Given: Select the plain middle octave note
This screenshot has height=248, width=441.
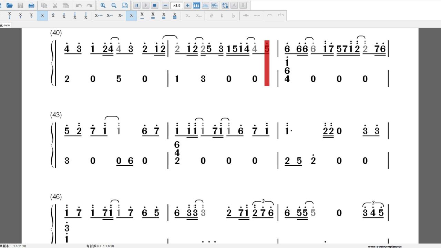Looking at the screenshot, I should pyautogui.click(x=42, y=15).
